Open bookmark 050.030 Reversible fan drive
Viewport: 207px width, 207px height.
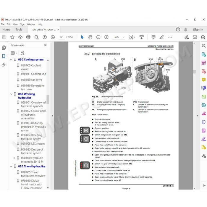tap(32, 88)
